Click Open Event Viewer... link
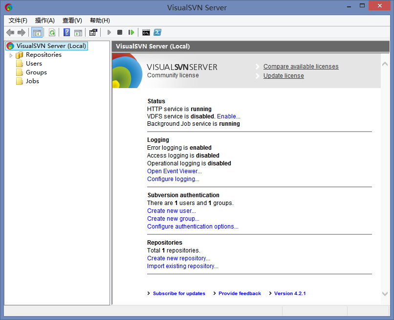Screen dimensions: 394x320 175,171
